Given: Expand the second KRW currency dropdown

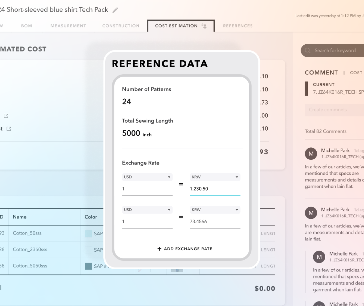Looking at the screenshot, I should pyautogui.click(x=215, y=210).
